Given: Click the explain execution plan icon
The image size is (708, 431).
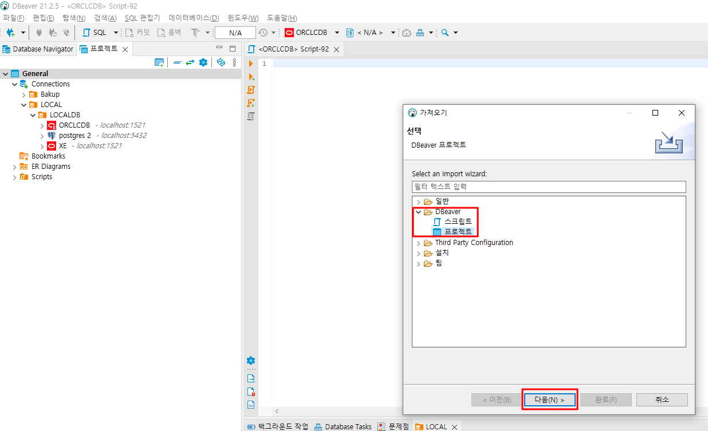Looking at the screenshot, I should pos(251,116).
